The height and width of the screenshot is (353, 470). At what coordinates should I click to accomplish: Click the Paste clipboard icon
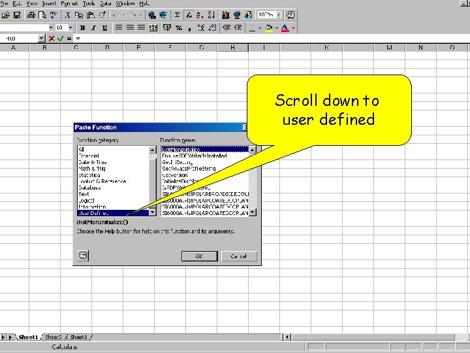90,15
